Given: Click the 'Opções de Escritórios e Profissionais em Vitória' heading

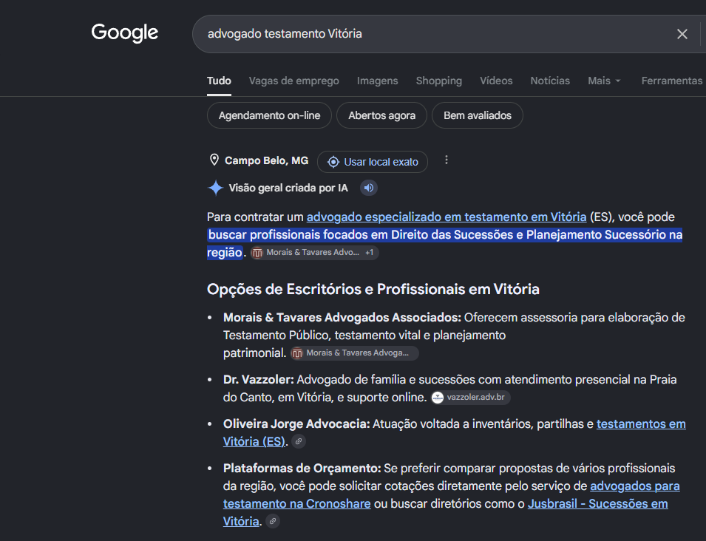Looking at the screenshot, I should [373, 289].
